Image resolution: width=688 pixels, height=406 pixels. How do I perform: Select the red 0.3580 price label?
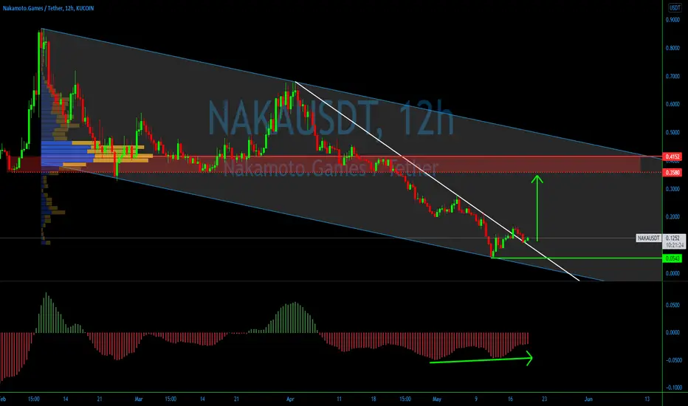point(672,173)
